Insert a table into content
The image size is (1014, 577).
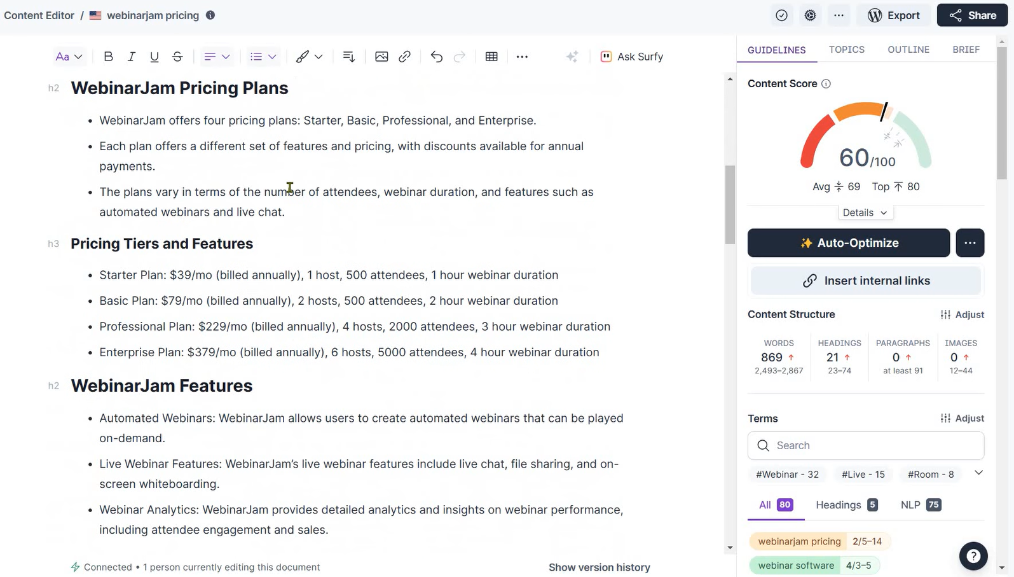tap(491, 57)
